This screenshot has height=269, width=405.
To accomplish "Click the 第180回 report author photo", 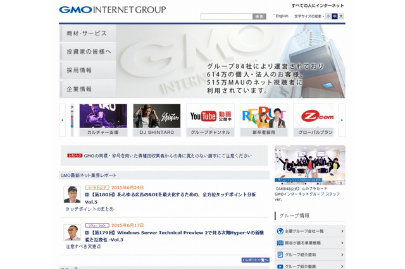I will click(72, 194).
